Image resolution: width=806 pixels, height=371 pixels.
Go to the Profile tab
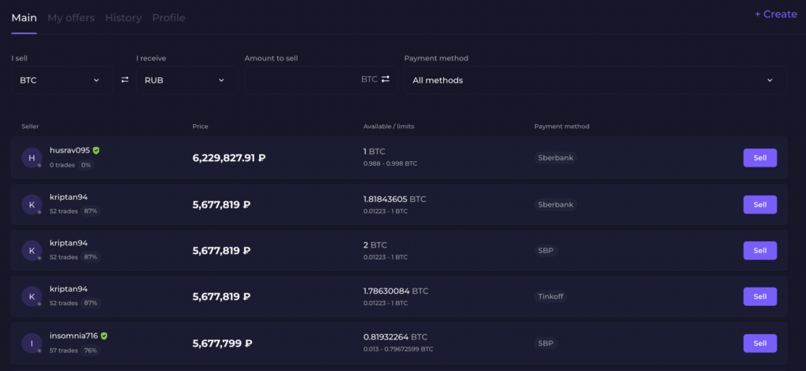pos(168,17)
